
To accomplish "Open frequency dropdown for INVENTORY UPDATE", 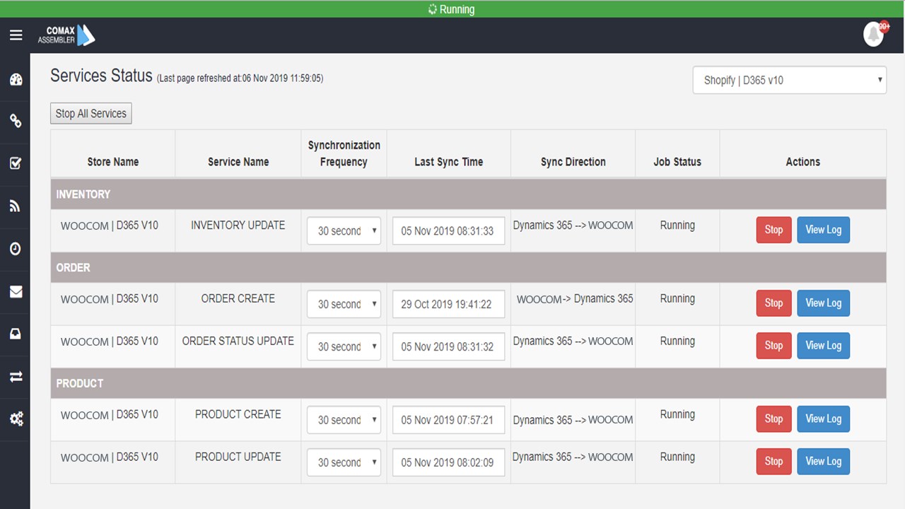I will click(344, 230).
